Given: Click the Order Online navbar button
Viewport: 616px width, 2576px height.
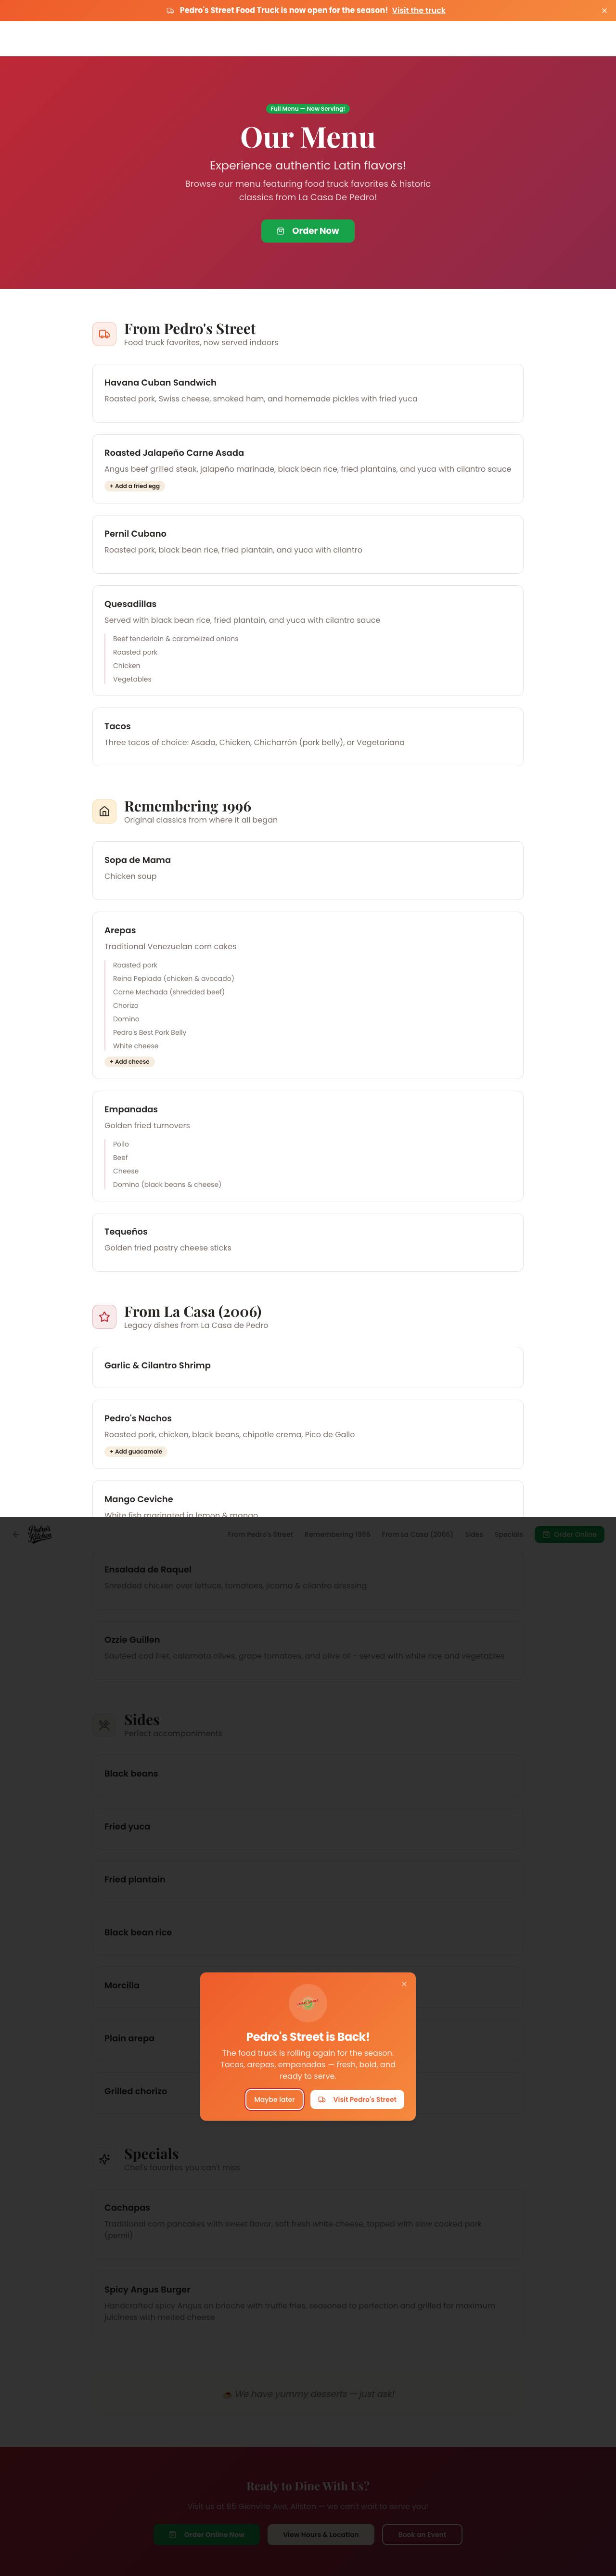Looking at the screenshot, I should click(569, 1534).
